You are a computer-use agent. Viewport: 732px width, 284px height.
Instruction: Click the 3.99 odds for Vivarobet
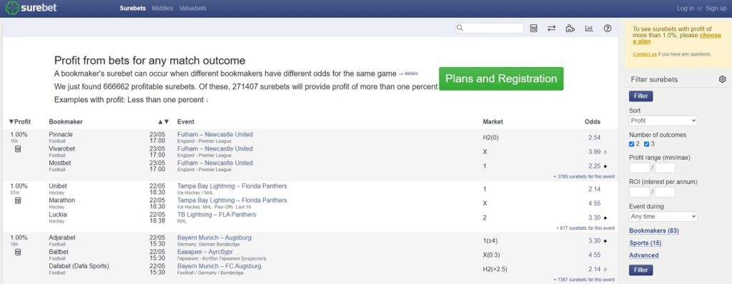pyautogui.click(x=594, y=152)
